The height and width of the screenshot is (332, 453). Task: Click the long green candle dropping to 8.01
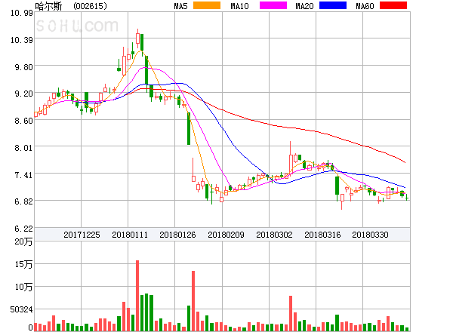tap(189, 128)
